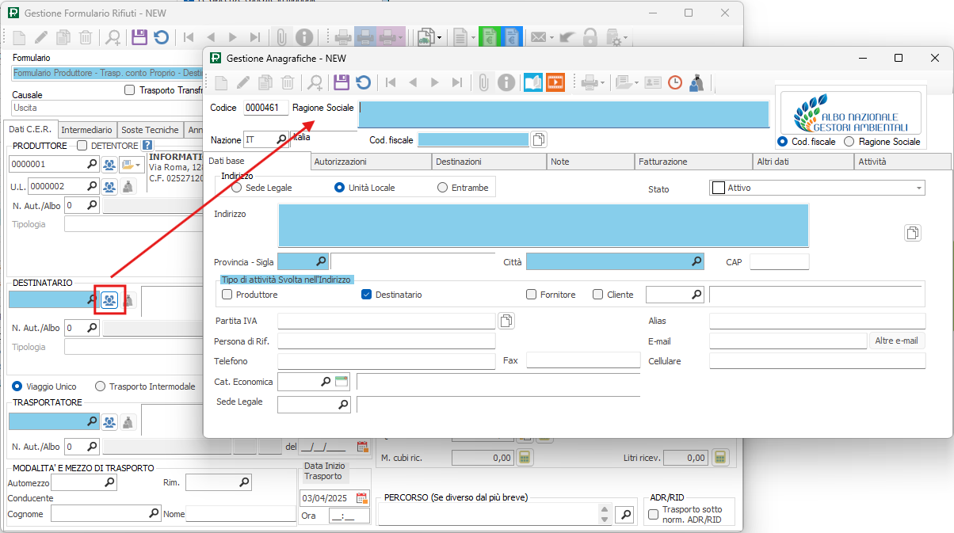954x533 pixels.
Task: Click the calendar icon next to Data Inizio Trasporto
Action: (362, 498)
